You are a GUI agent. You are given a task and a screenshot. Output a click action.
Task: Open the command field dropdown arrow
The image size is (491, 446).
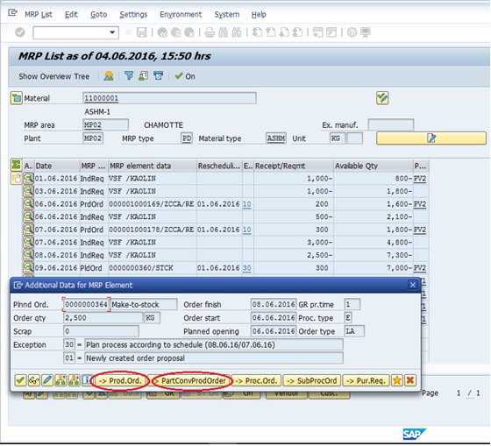coord(112,32)
